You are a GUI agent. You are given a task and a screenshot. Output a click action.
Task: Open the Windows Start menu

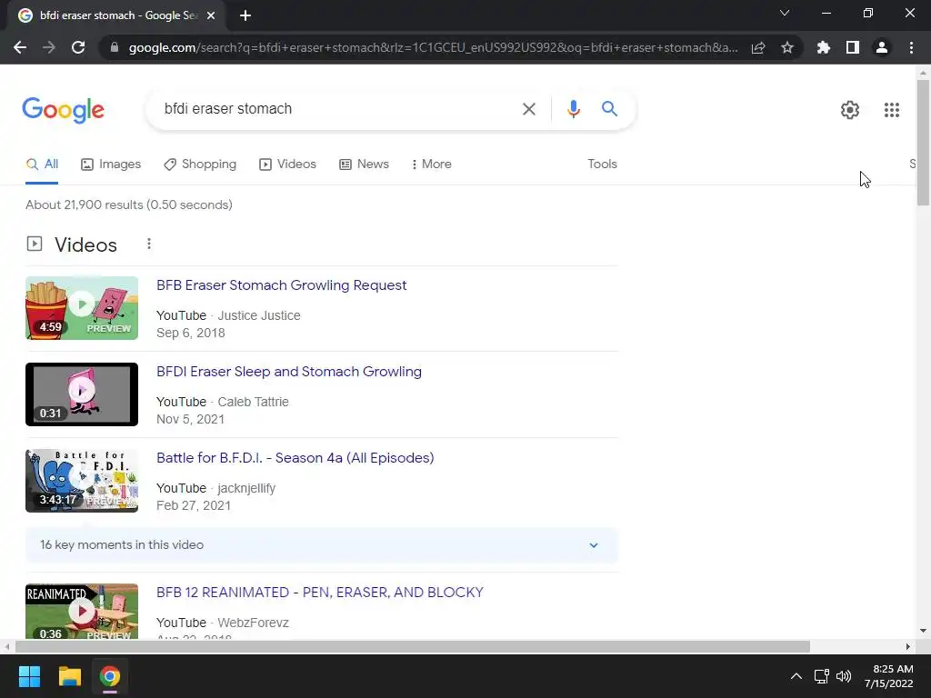pyautogui.click(x=29, y=676)
